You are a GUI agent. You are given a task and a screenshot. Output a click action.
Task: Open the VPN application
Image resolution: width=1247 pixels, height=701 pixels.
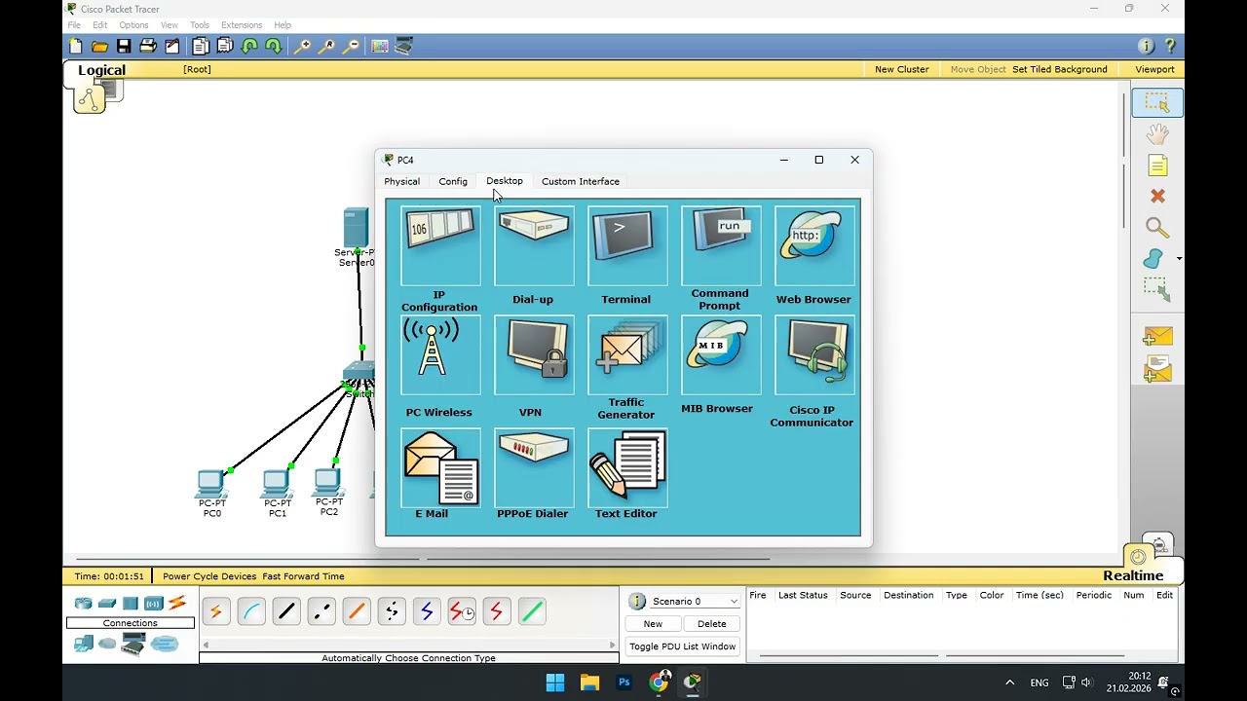534,354
